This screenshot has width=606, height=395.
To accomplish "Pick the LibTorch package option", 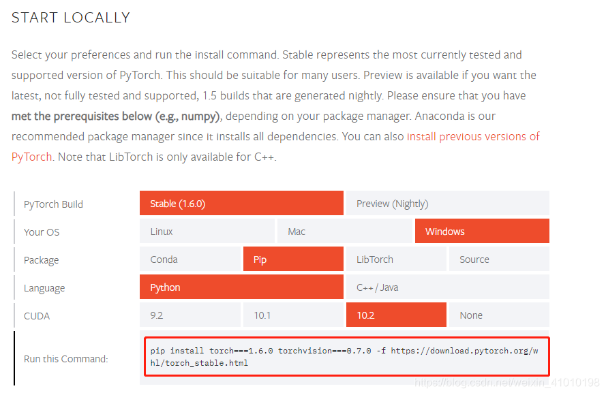I will pos(396,259).
